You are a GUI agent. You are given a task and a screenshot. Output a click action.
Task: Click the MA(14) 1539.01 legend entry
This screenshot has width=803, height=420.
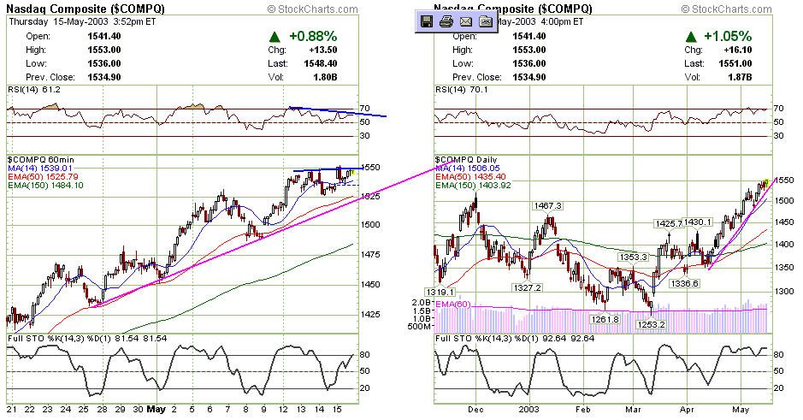40,168
